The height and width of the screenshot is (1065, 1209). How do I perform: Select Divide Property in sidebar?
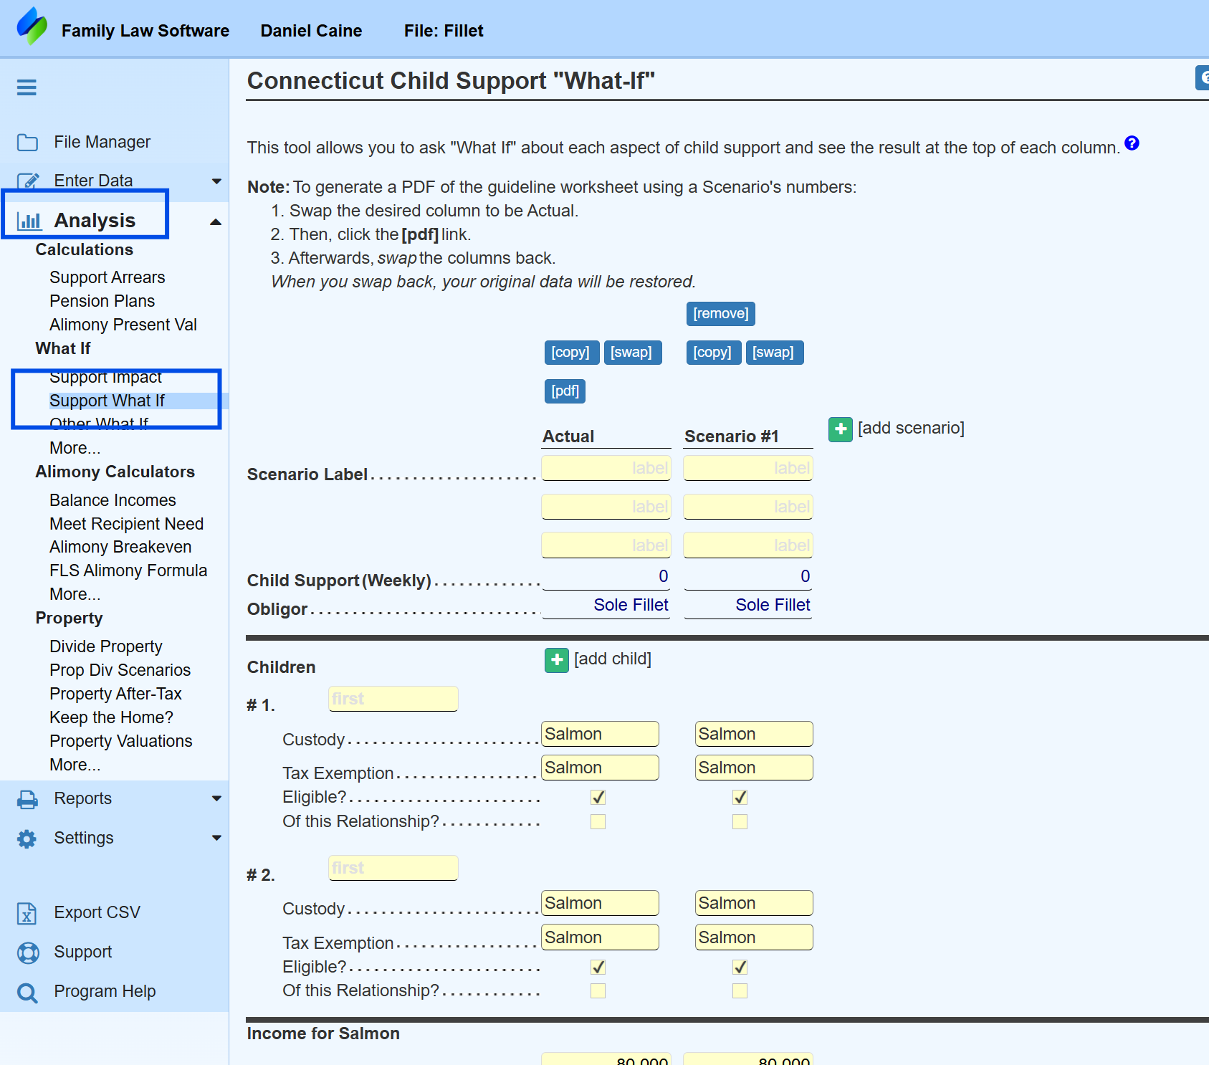click(105, 646)
